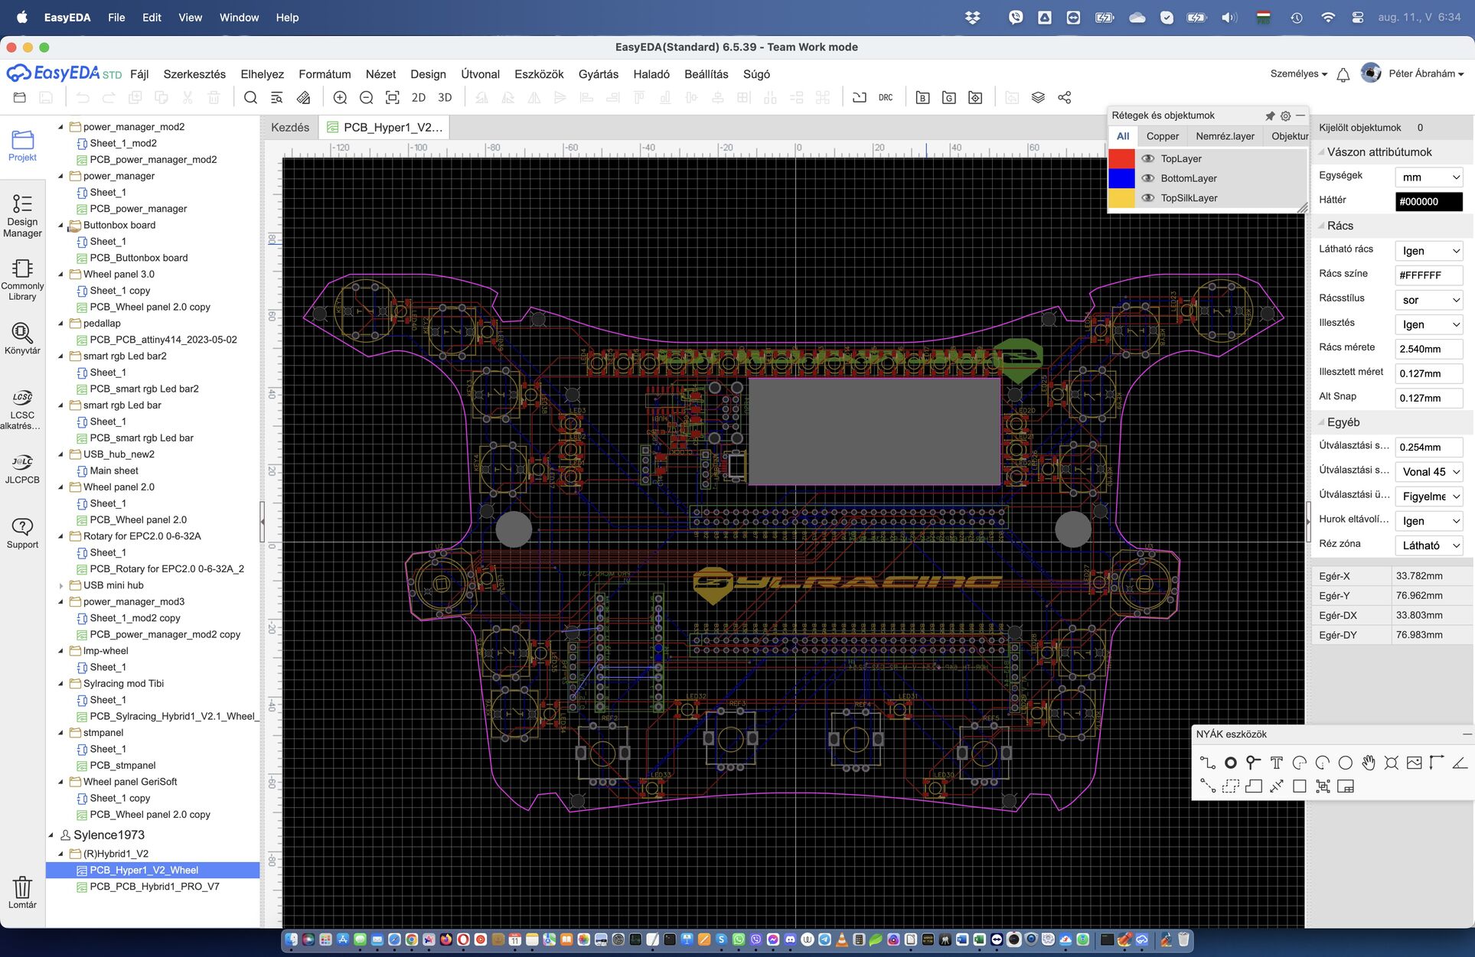
Task: Open the Útvonal menu
Action: click(x=480, y=74)
